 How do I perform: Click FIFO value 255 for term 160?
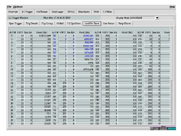[x=148, y=70]
